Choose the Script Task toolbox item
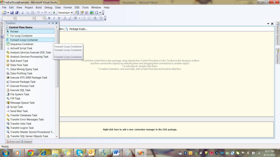This screenshot has width=280, height=157. (16, 107)
